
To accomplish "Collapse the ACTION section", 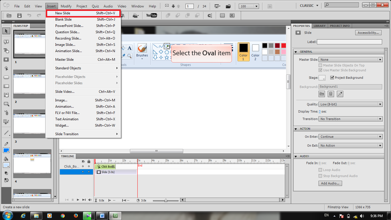I will (296, 129).
